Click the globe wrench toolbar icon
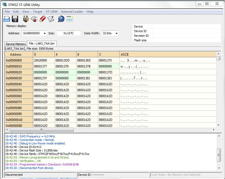This screenshot has height=179, width=225. coord(61,19)
